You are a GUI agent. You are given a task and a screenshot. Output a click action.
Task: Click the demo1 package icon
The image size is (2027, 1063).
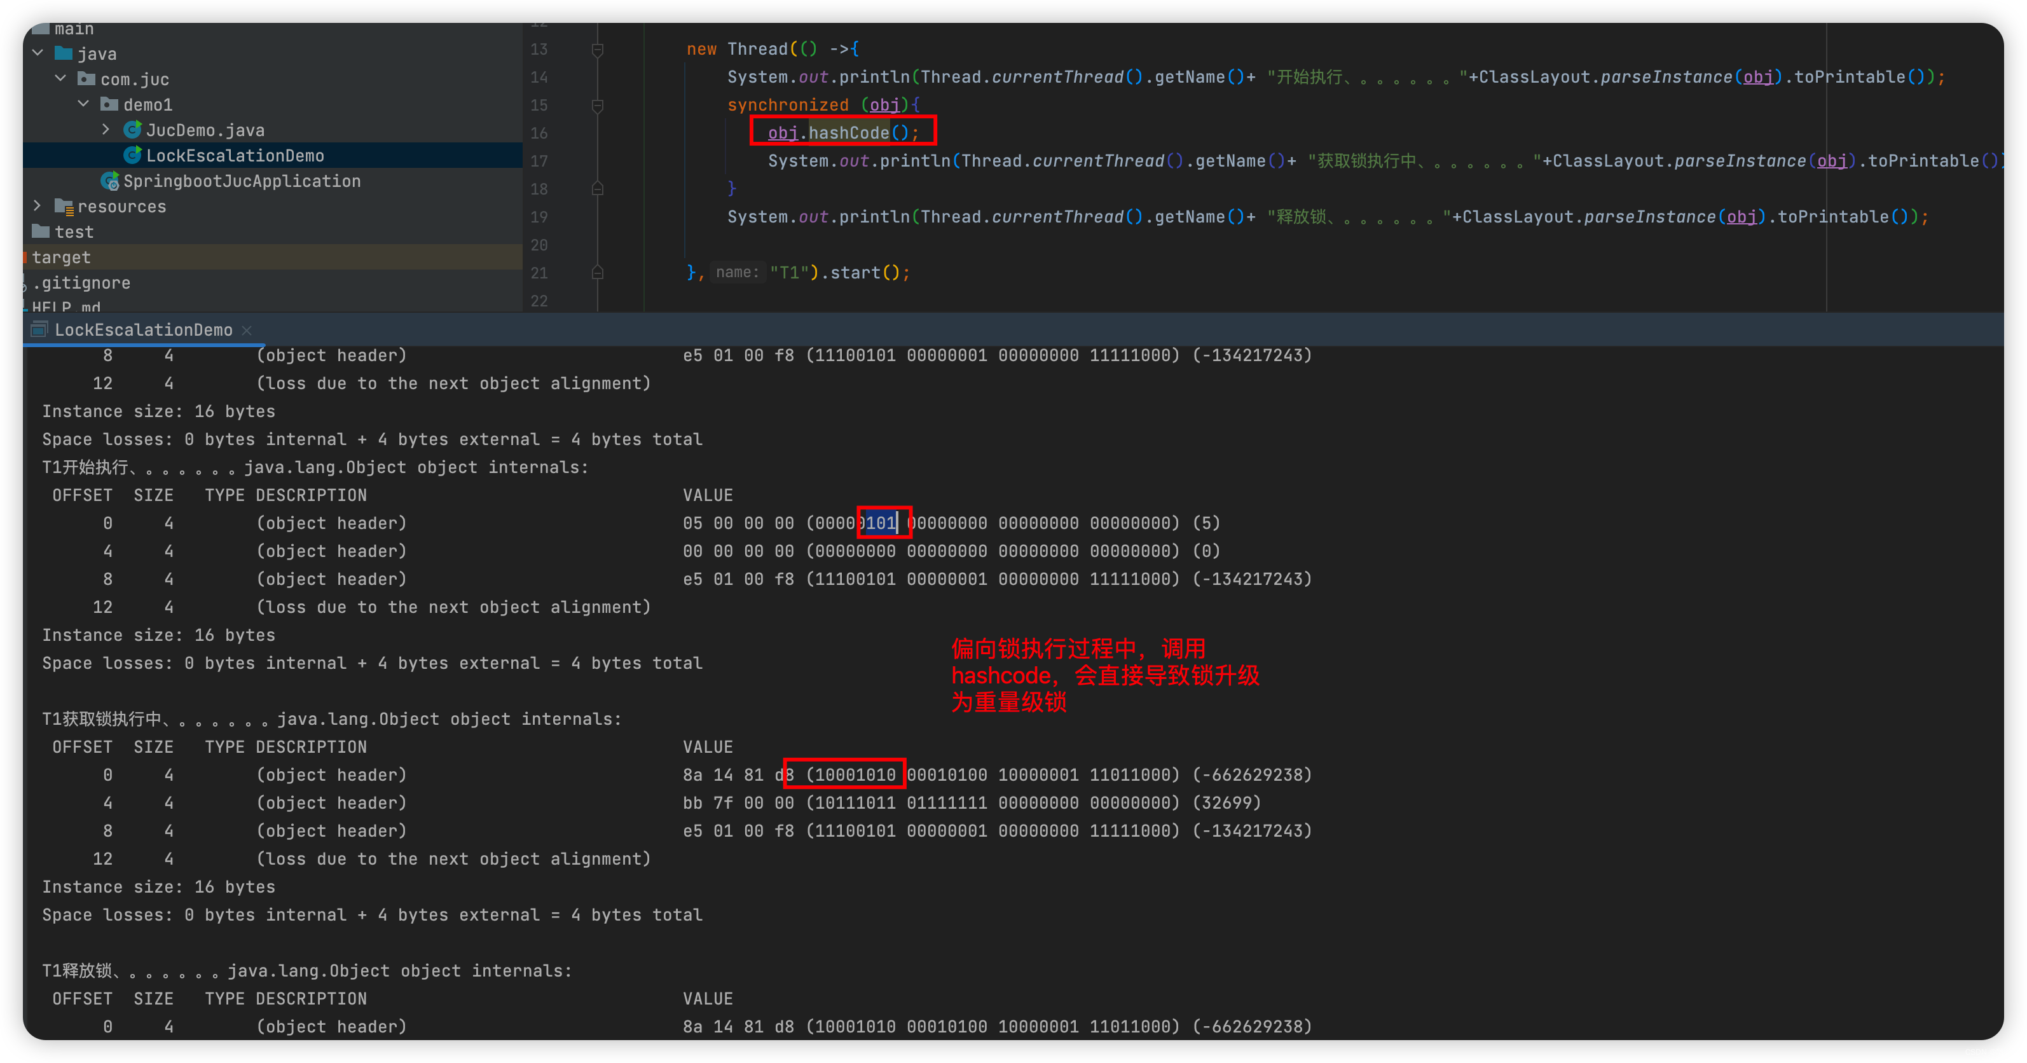[109, 104]
